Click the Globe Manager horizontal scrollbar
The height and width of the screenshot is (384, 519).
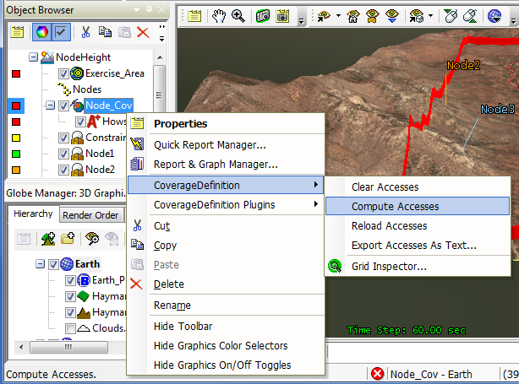[x=68, y=347]
